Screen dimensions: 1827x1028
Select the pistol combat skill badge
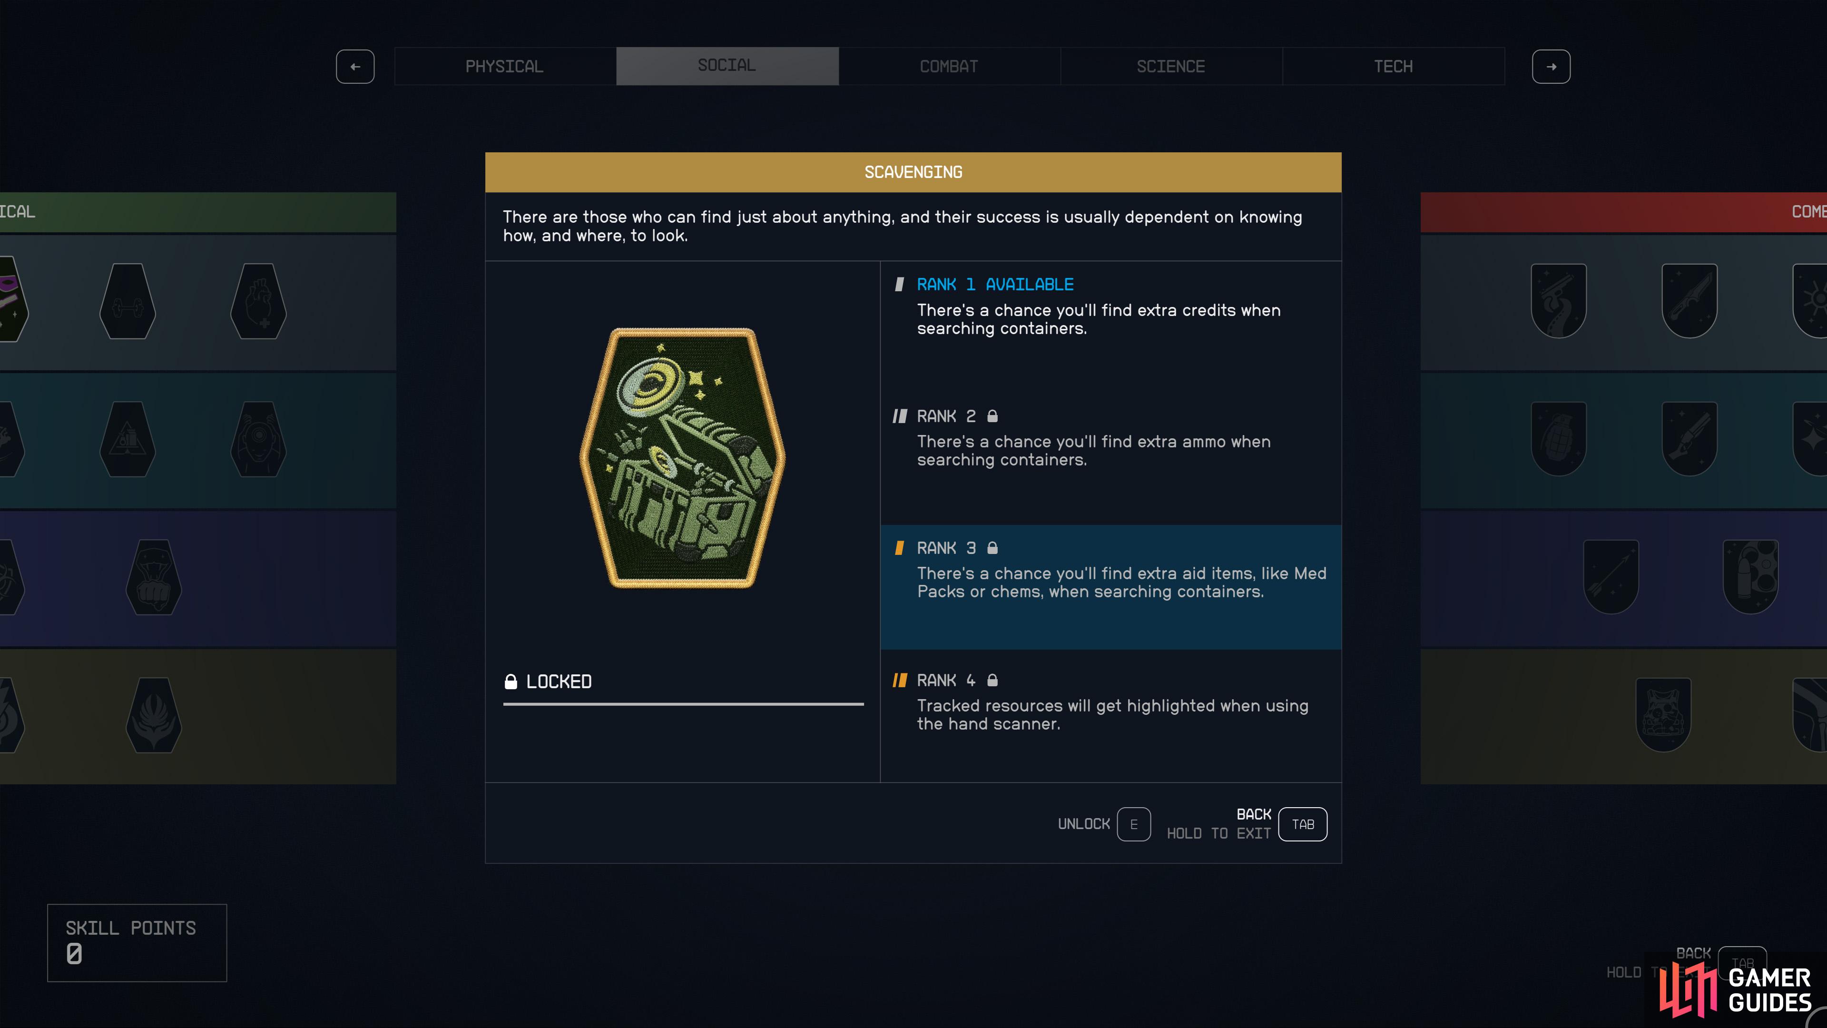1558,301
